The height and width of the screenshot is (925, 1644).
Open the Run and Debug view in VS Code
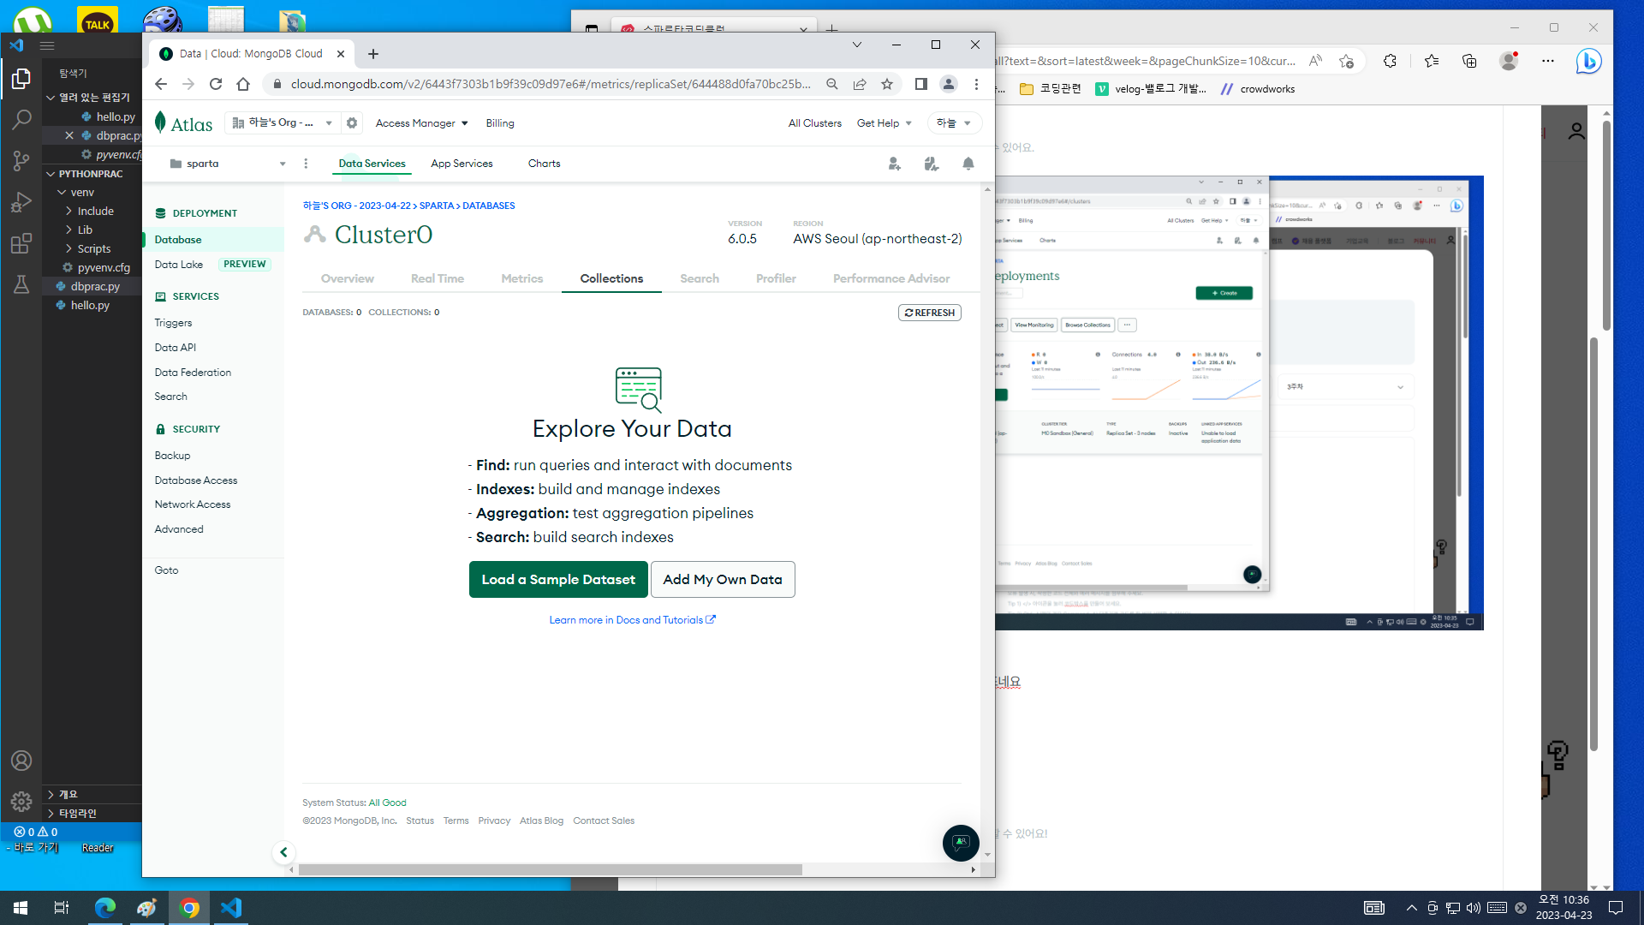click(x=21, y=202)
